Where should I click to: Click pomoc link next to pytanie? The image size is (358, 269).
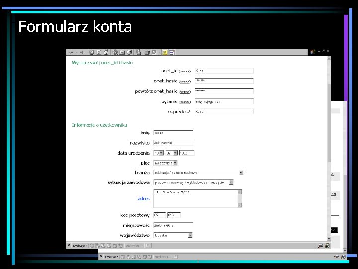point(185,102)
